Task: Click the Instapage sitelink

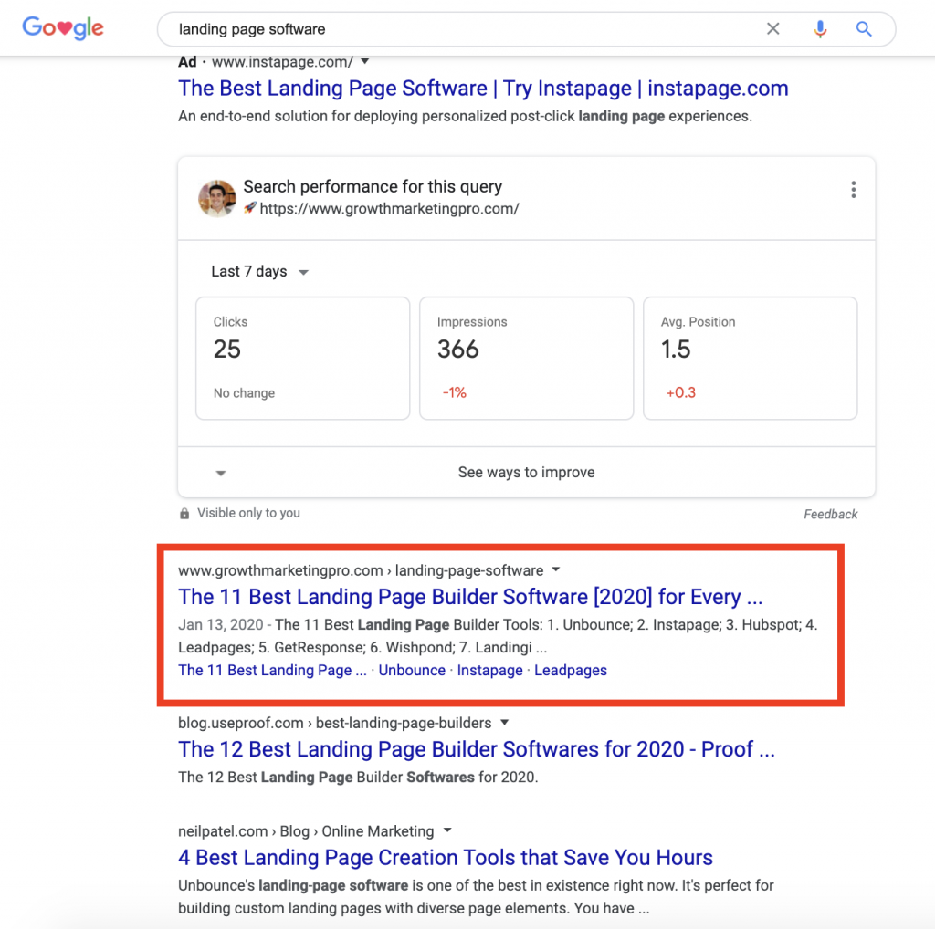Action: (x=489, y=671)
